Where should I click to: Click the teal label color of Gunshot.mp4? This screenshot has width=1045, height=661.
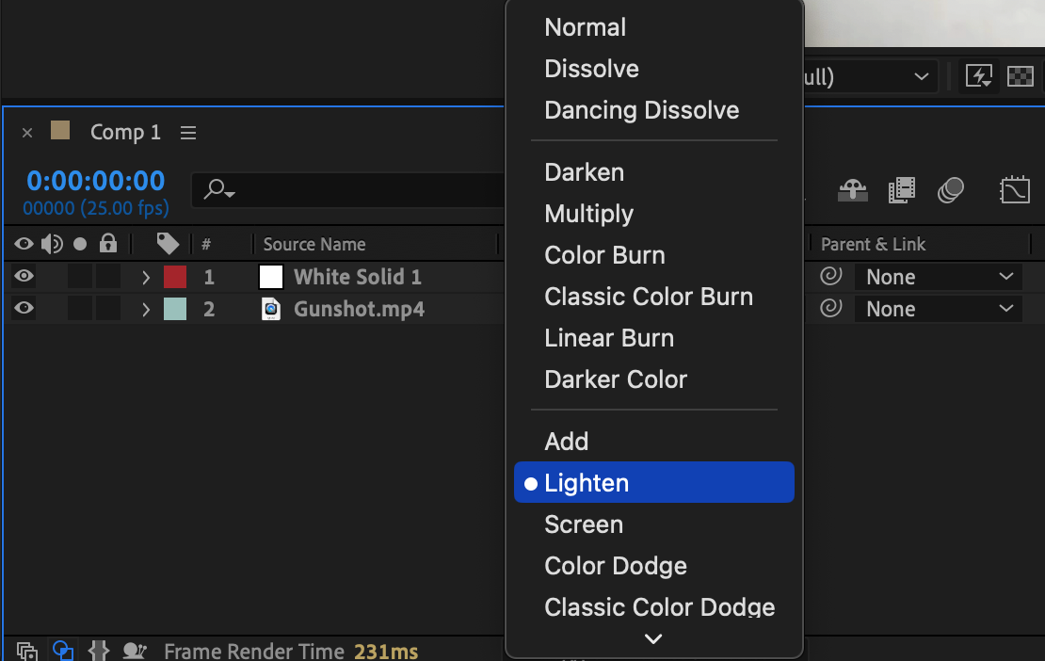(x=175, y=309)
